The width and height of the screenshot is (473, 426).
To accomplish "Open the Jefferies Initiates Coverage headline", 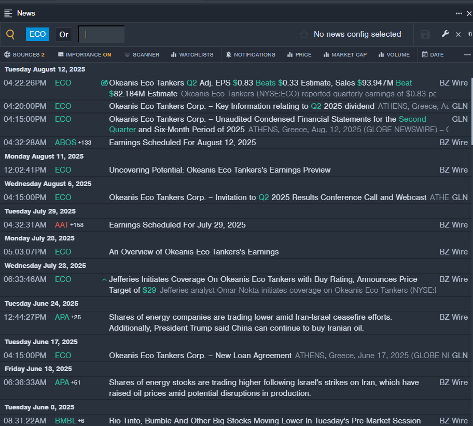I will (263, 279).
